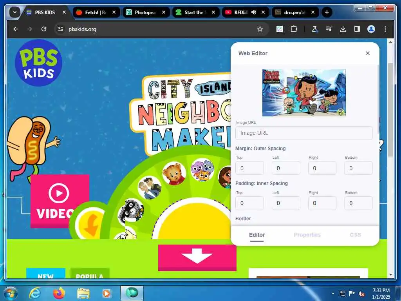This screenshot has width=401, height=301.
Task: Select the CSS tab in Web Editor
Action: (x=355, y=235)
